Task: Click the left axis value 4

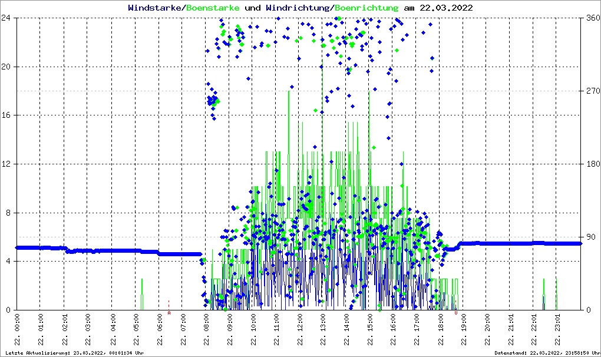Action: click(x=8, y=261)
